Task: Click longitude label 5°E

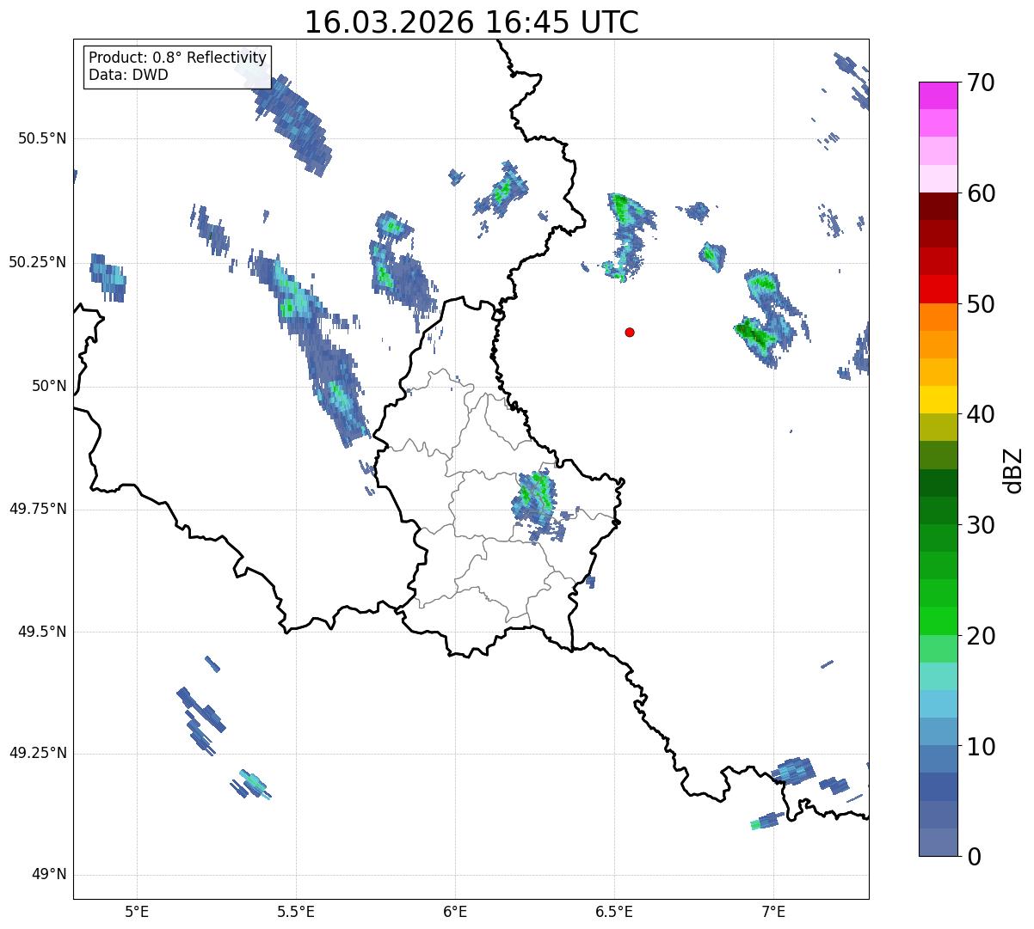Action: click(x=137, y=911)
